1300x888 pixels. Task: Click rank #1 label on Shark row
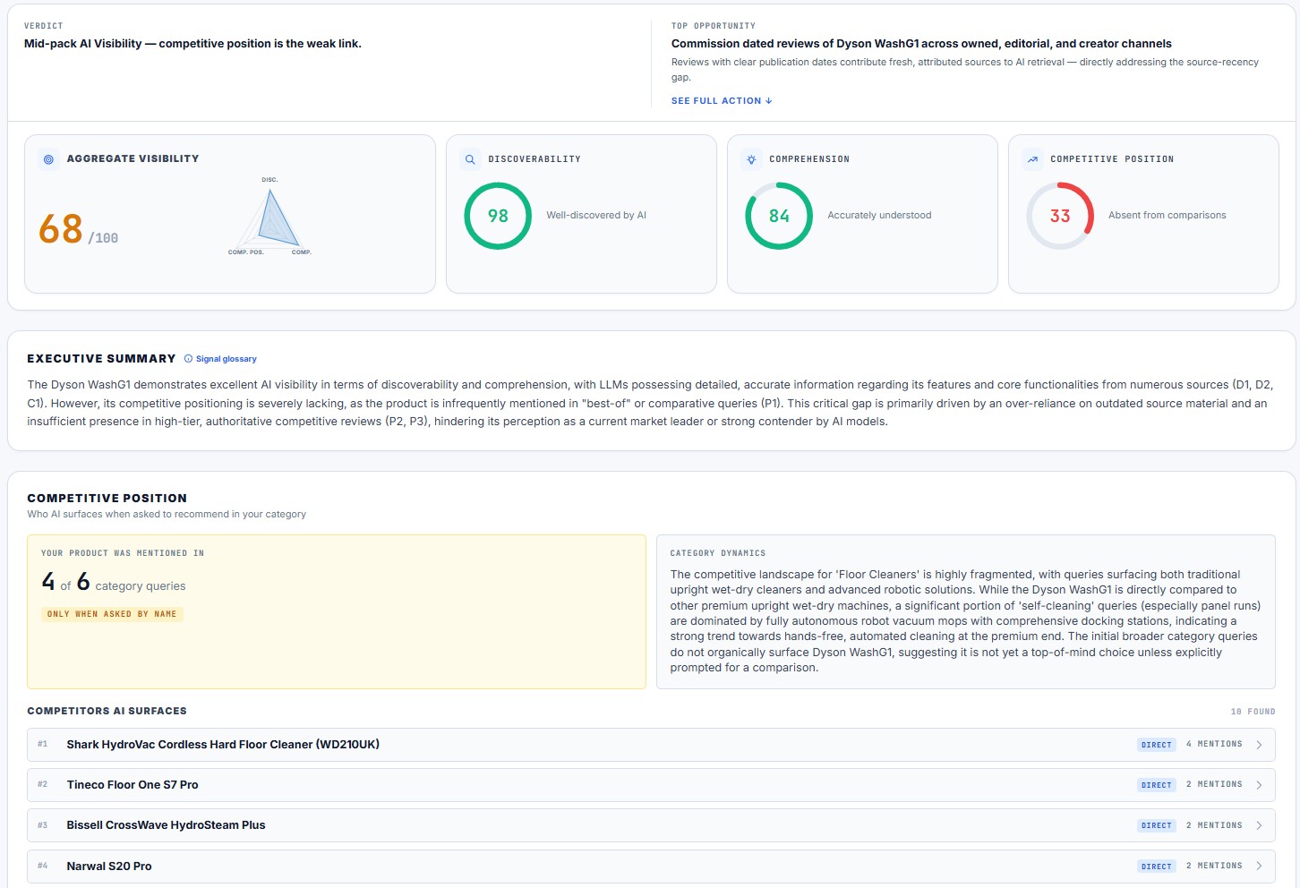(x=42, y=745)
